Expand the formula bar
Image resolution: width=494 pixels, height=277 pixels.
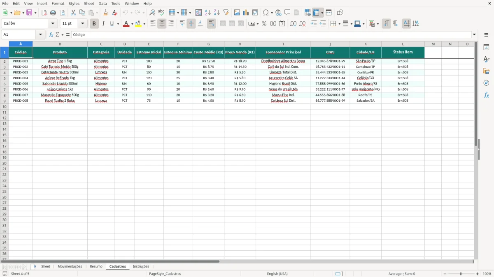point(474,34)
